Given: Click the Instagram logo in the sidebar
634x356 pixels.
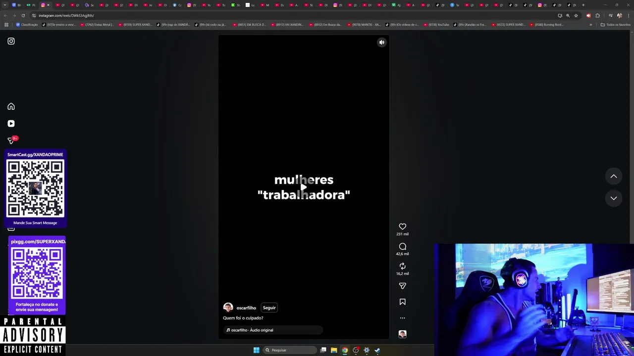Looking at the screenshot, I should point(11,41).
